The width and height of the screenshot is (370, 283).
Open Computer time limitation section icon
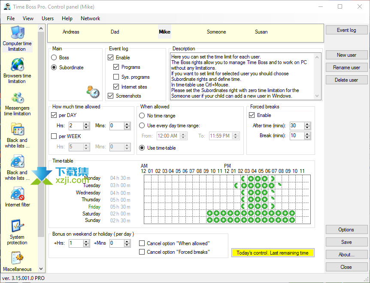pyautogui.click(x=18, y=32)
